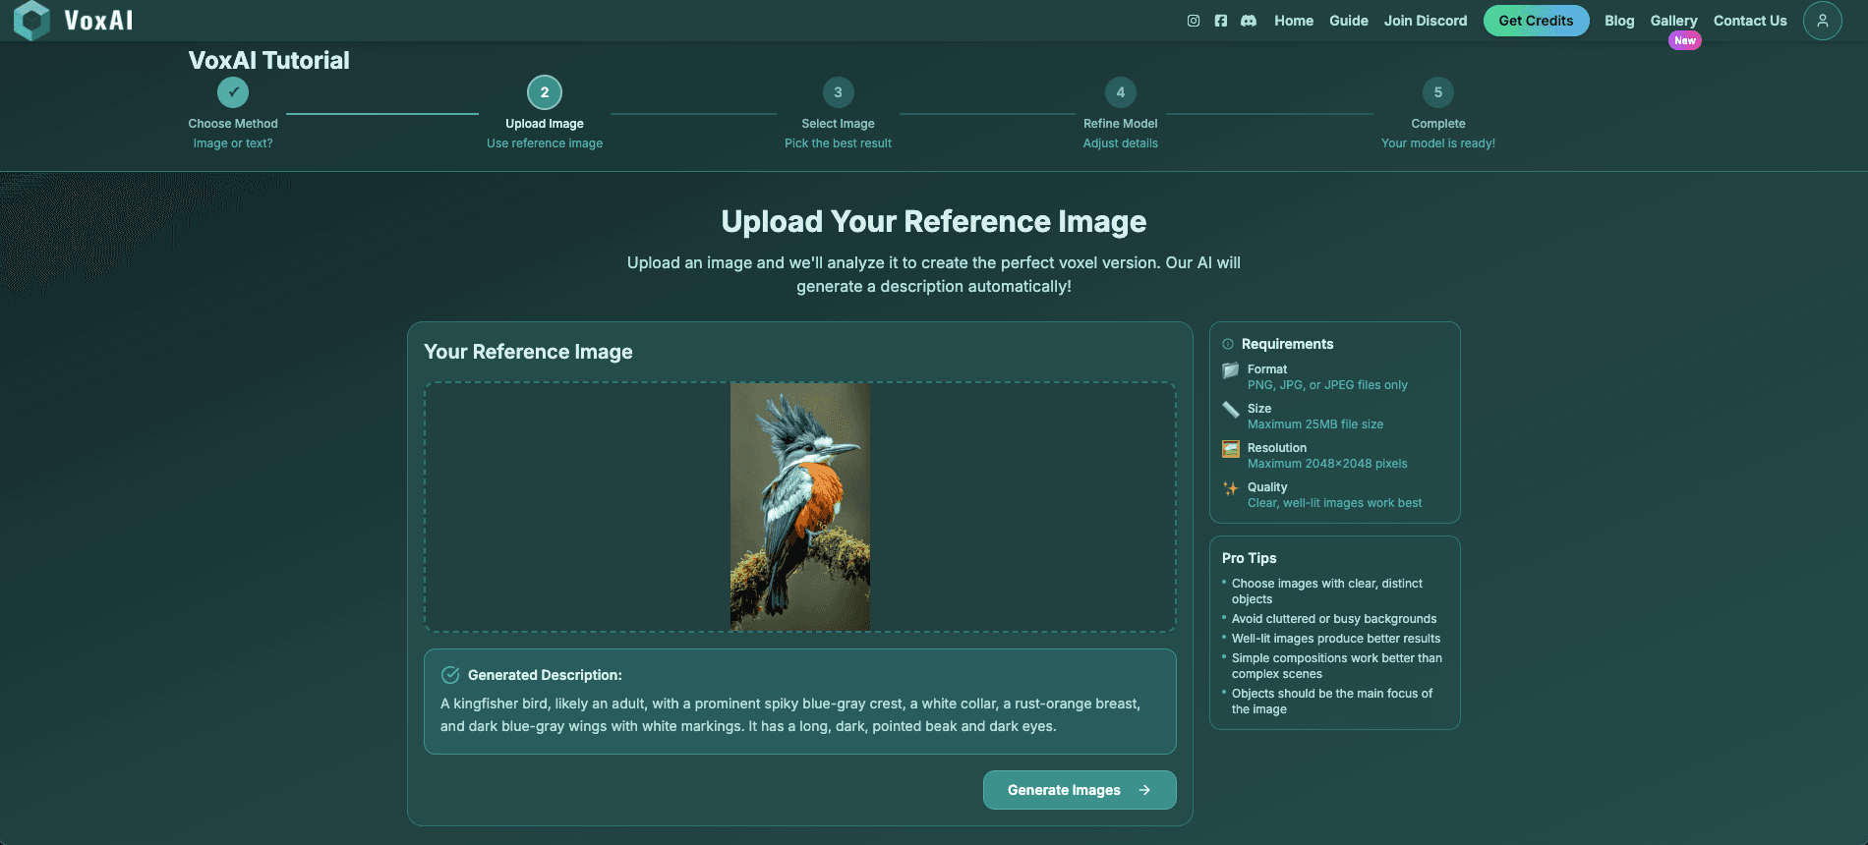Click the VoxAI hexagon logo icon
Viewport: 1868px width, 845px height.
[x=31, y=21]
